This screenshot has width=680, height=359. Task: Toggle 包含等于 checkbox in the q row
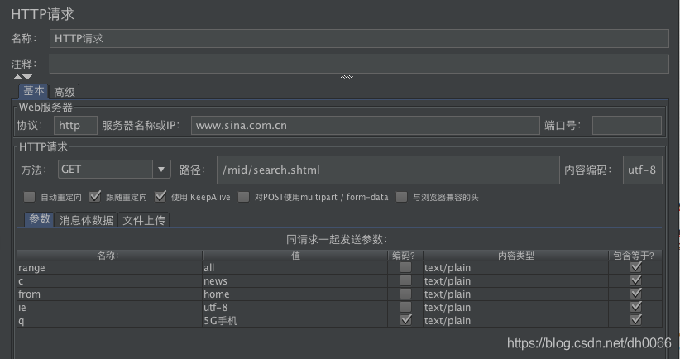(x=636, y=320)
